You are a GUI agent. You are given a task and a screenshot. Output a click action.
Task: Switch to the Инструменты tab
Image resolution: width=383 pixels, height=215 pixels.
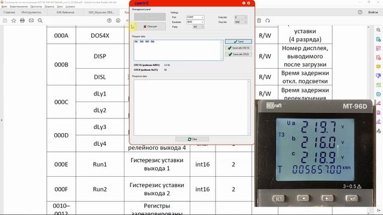click(31, 12)
